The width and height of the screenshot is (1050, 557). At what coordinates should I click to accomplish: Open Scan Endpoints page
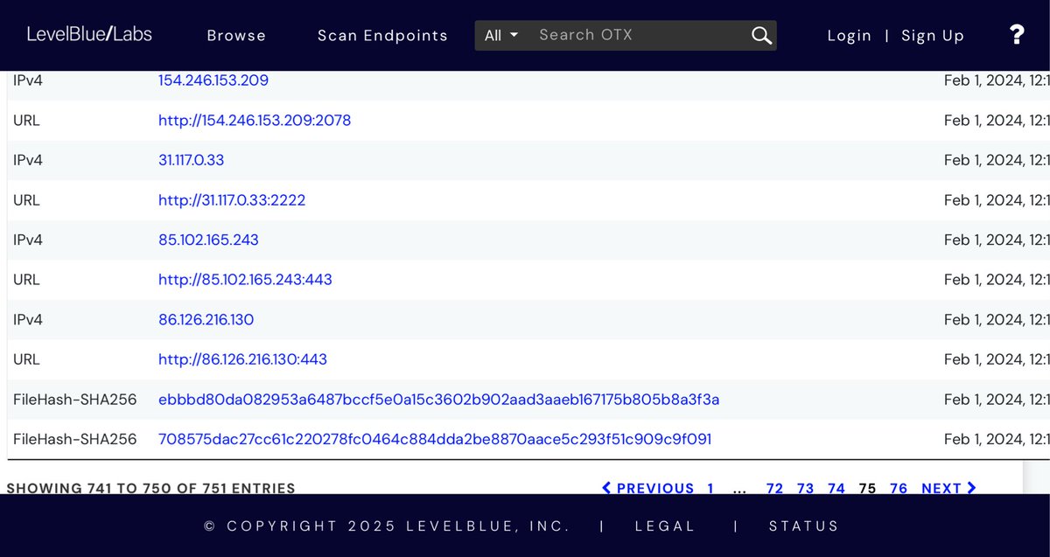(382, 36)
